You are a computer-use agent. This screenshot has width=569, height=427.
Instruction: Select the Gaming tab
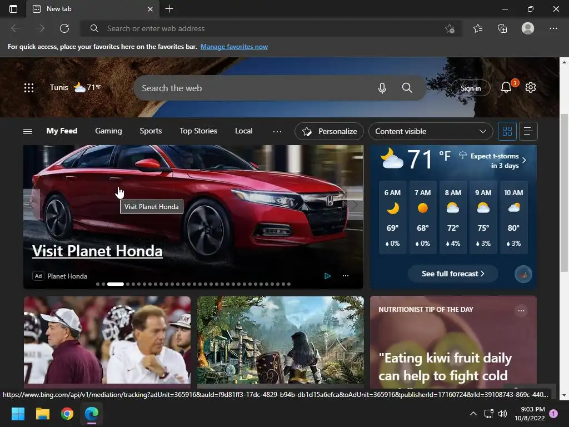pos(108,131)
